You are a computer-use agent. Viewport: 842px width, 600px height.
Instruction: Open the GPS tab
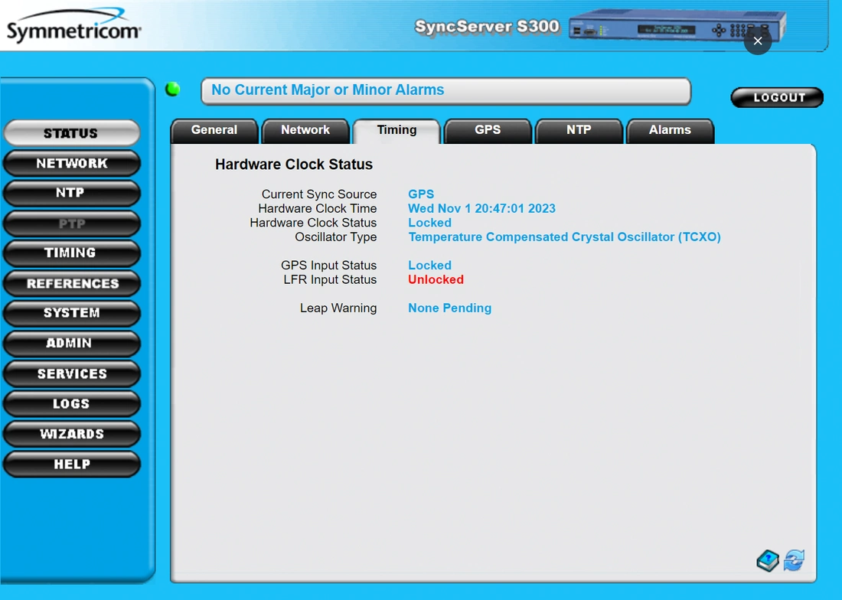point(488,130)
